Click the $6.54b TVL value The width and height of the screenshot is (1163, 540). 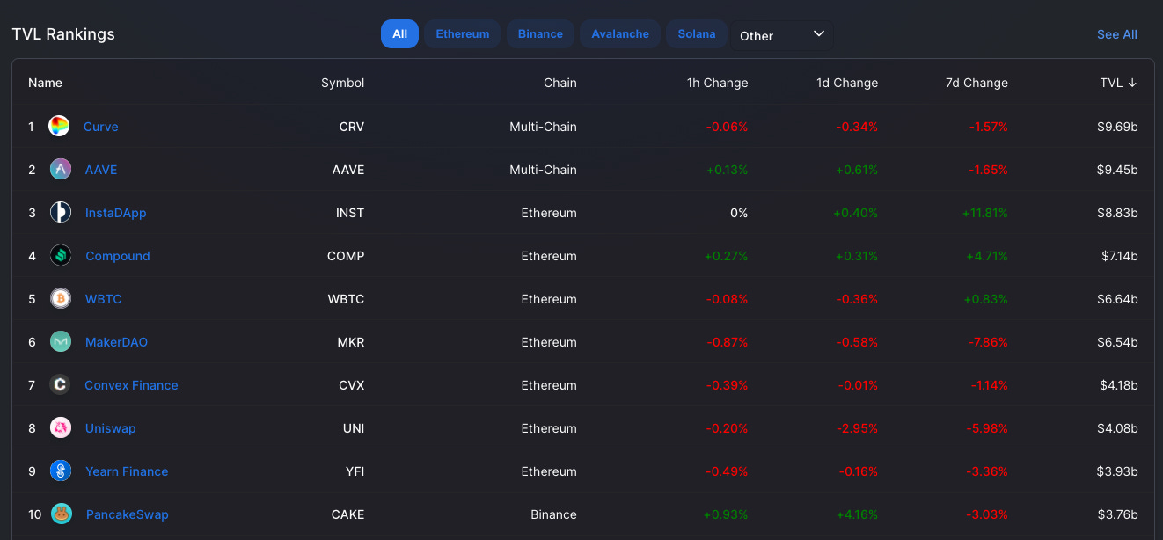pos(1117,342)
